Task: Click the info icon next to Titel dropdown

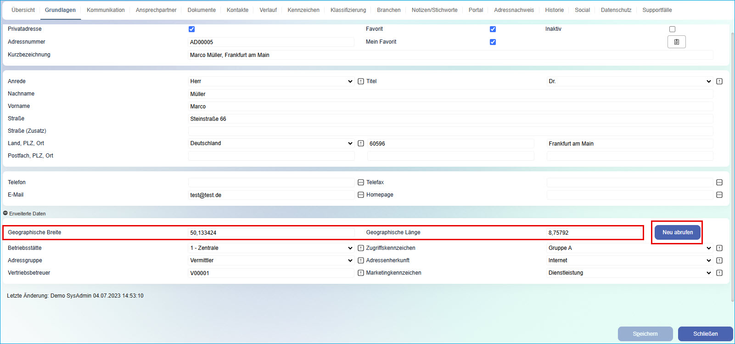Action: point(719,81)
